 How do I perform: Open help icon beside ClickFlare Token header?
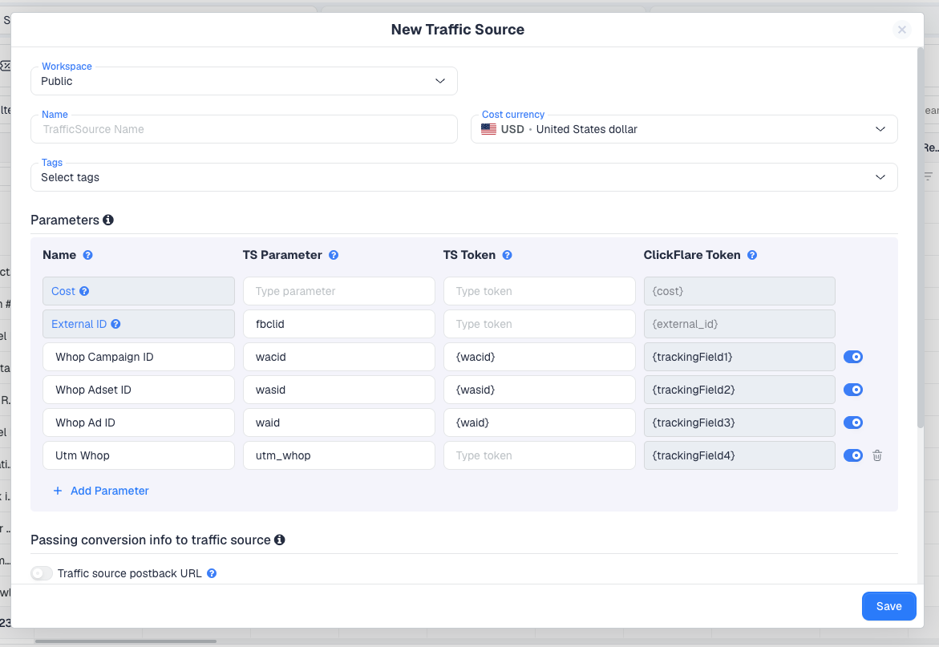click(752, 255)
